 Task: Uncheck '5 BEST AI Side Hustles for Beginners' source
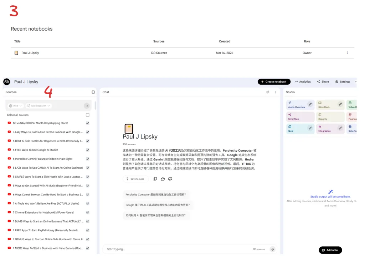[88, 141]
